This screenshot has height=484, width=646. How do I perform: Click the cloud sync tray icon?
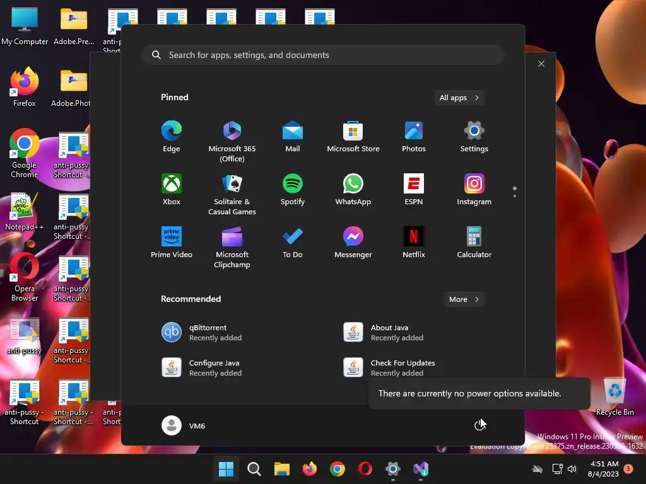pos(537,469)
